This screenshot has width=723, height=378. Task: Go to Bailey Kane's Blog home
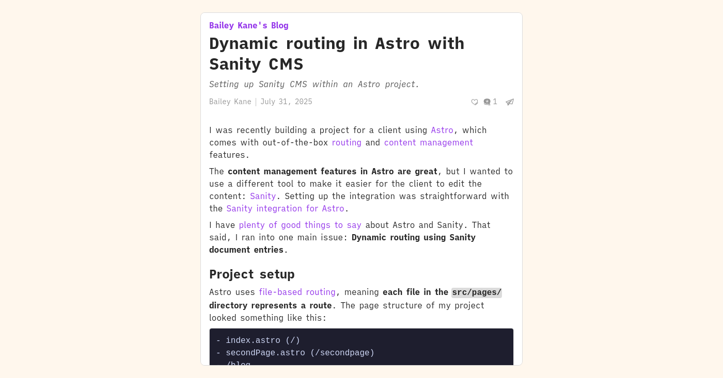[x=249, y=26]
